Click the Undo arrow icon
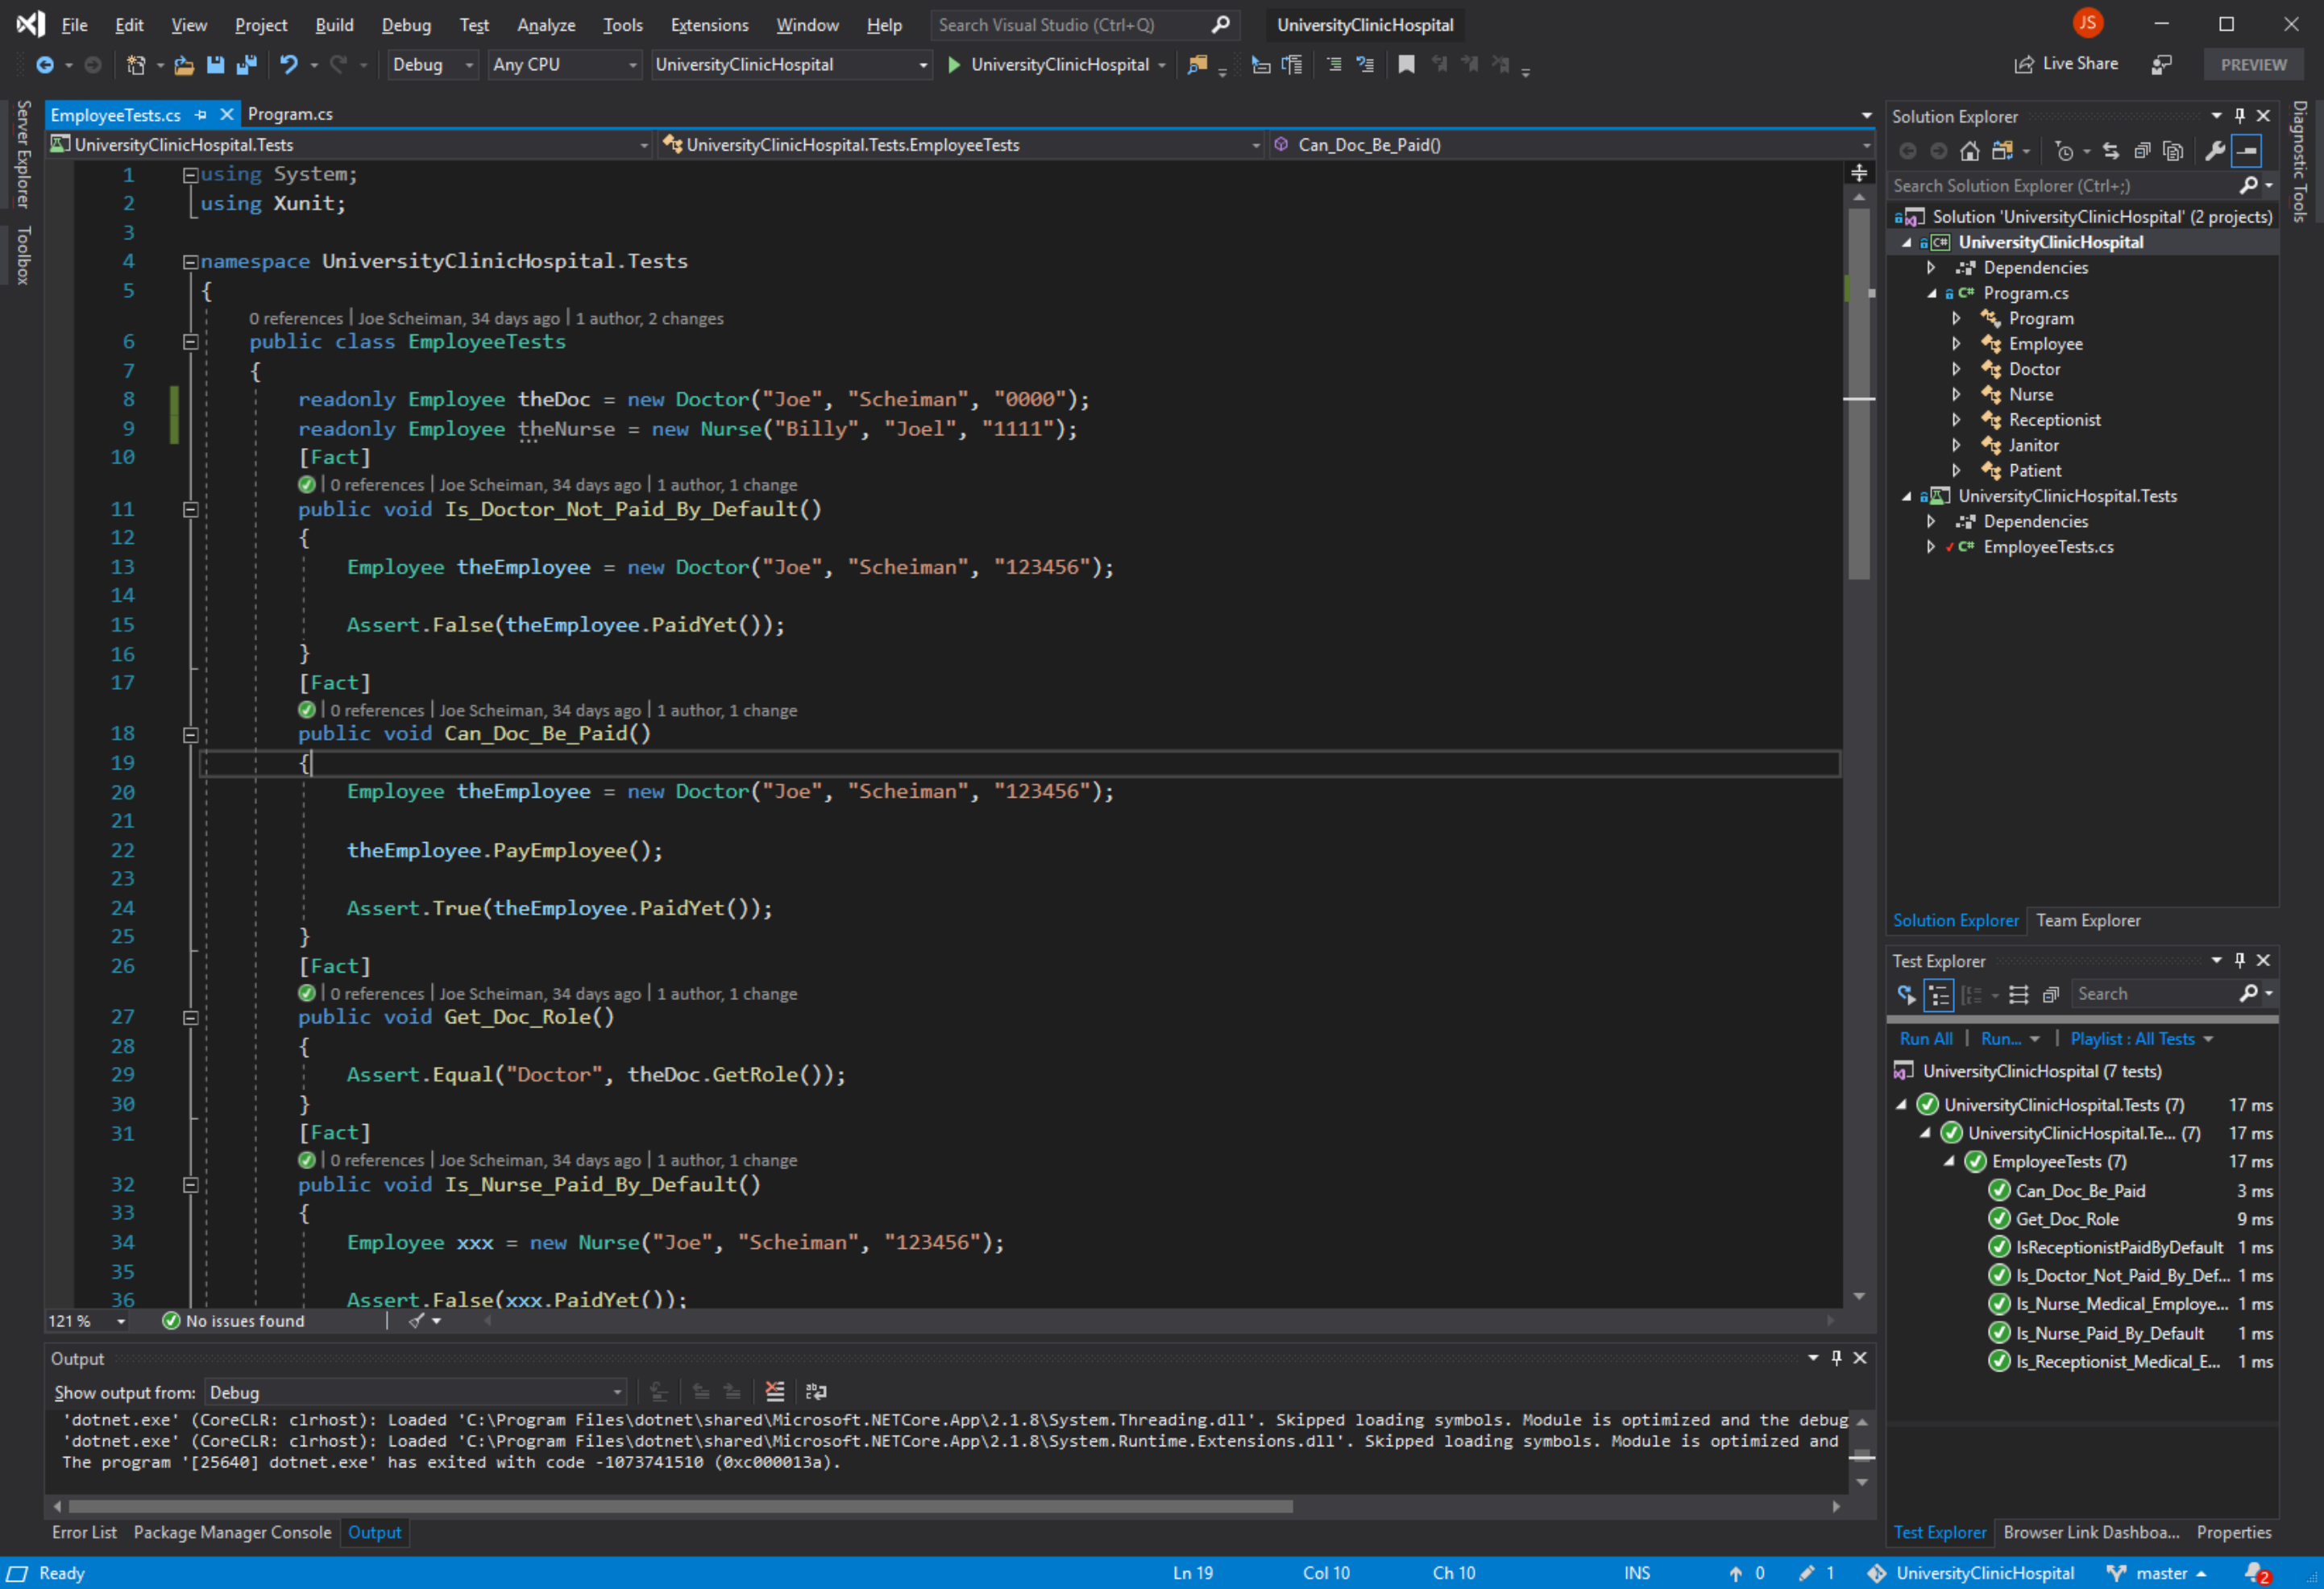 click(x=288, y=65)
